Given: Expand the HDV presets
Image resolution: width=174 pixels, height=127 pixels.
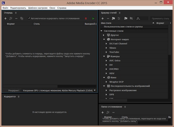Looking at the screenshot, I should (x=106, y=73).
